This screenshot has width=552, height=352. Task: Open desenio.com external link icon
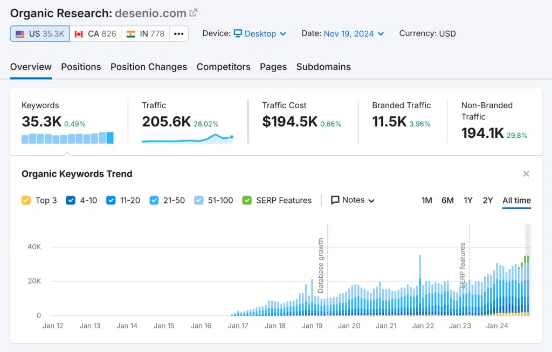point(194,13)
